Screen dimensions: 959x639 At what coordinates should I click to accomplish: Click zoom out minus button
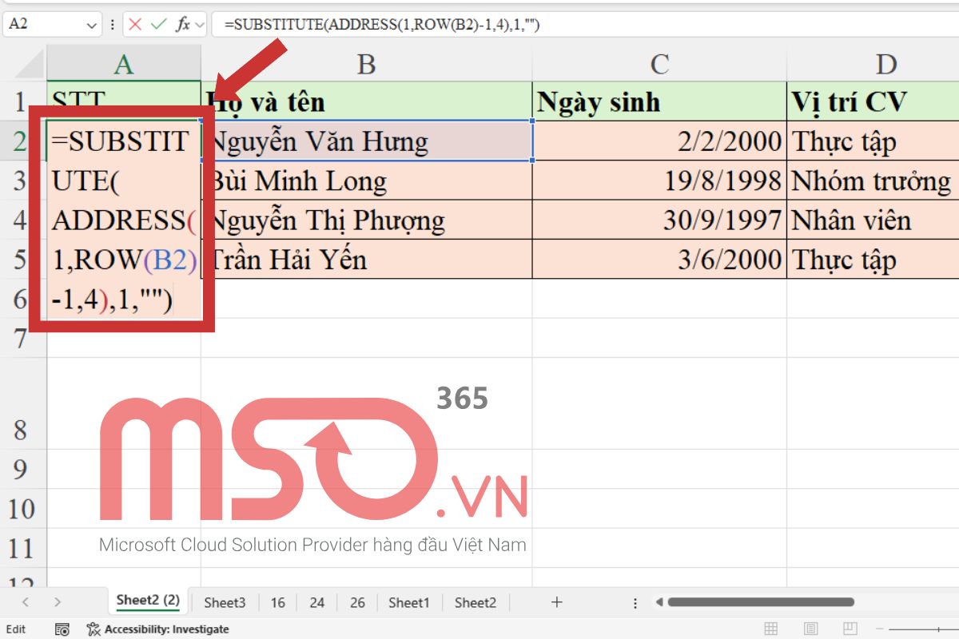click(x=881, y=629)
